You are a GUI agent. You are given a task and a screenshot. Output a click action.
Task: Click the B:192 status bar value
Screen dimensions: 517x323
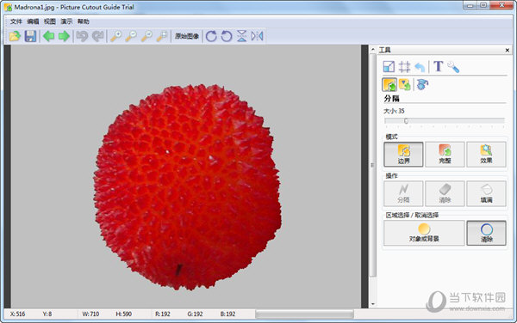click(227, 314)
